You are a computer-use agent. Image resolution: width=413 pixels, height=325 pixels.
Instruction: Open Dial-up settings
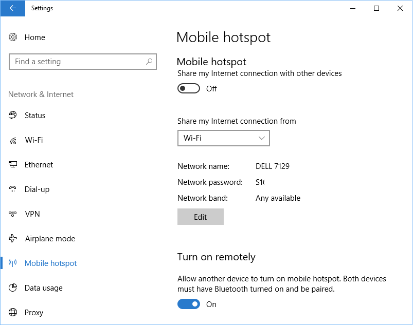(37, 189)
